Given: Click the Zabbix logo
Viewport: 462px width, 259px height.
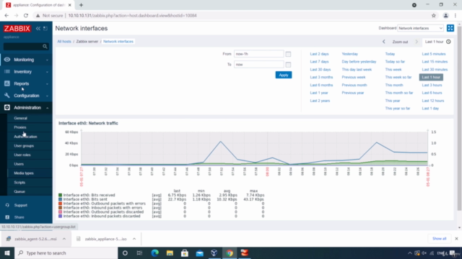Looking at the screenshot, I should pyautogui.click(x=17, y=29).
